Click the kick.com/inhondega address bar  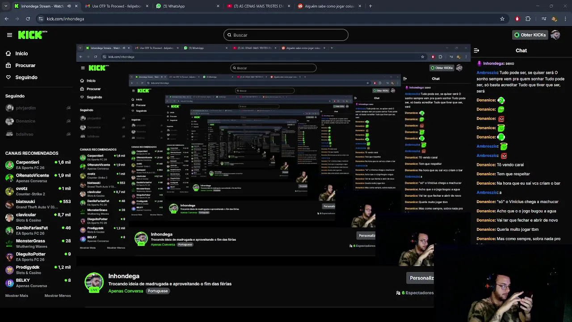pyautogui.click(x=268, y=19)
